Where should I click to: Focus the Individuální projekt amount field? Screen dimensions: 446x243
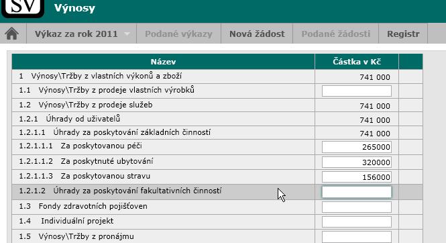[357, 222]
